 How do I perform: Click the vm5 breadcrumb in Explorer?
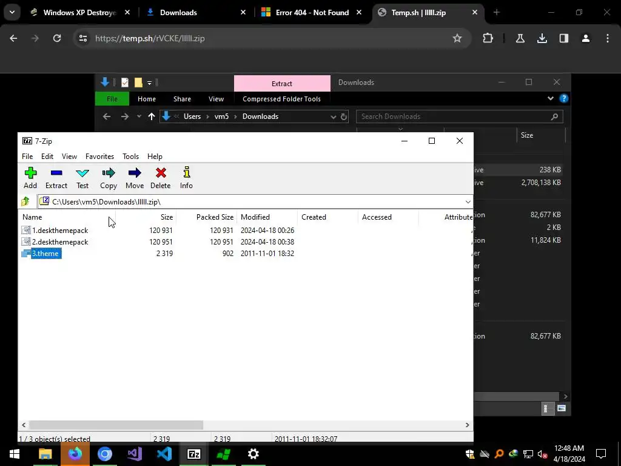point(221,116)
